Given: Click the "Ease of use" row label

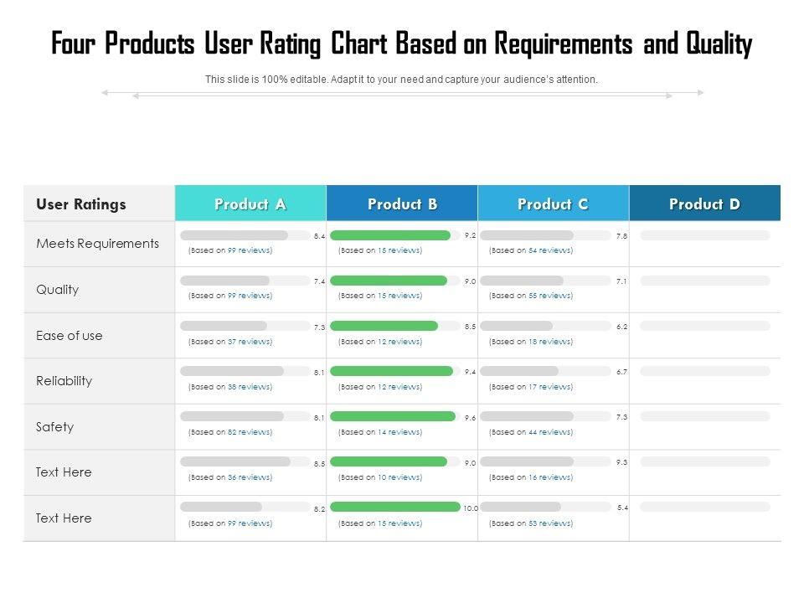Looking at the screenshot, I should (x=69, y=336).
